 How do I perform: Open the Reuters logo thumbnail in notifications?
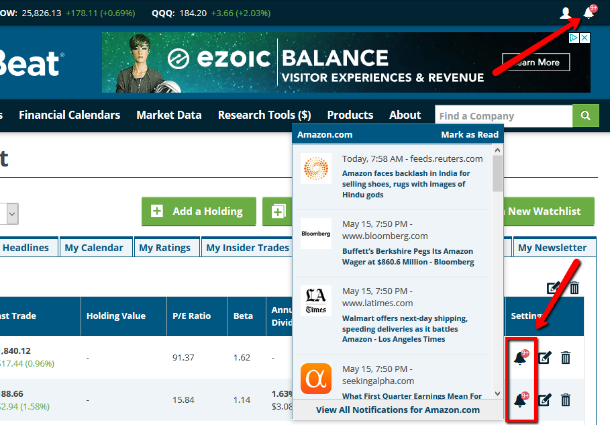point(316,169)
